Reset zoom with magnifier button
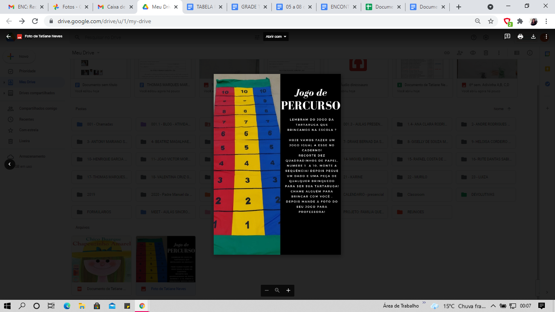Viewport: 555px width, 312px height. [277, 290]
